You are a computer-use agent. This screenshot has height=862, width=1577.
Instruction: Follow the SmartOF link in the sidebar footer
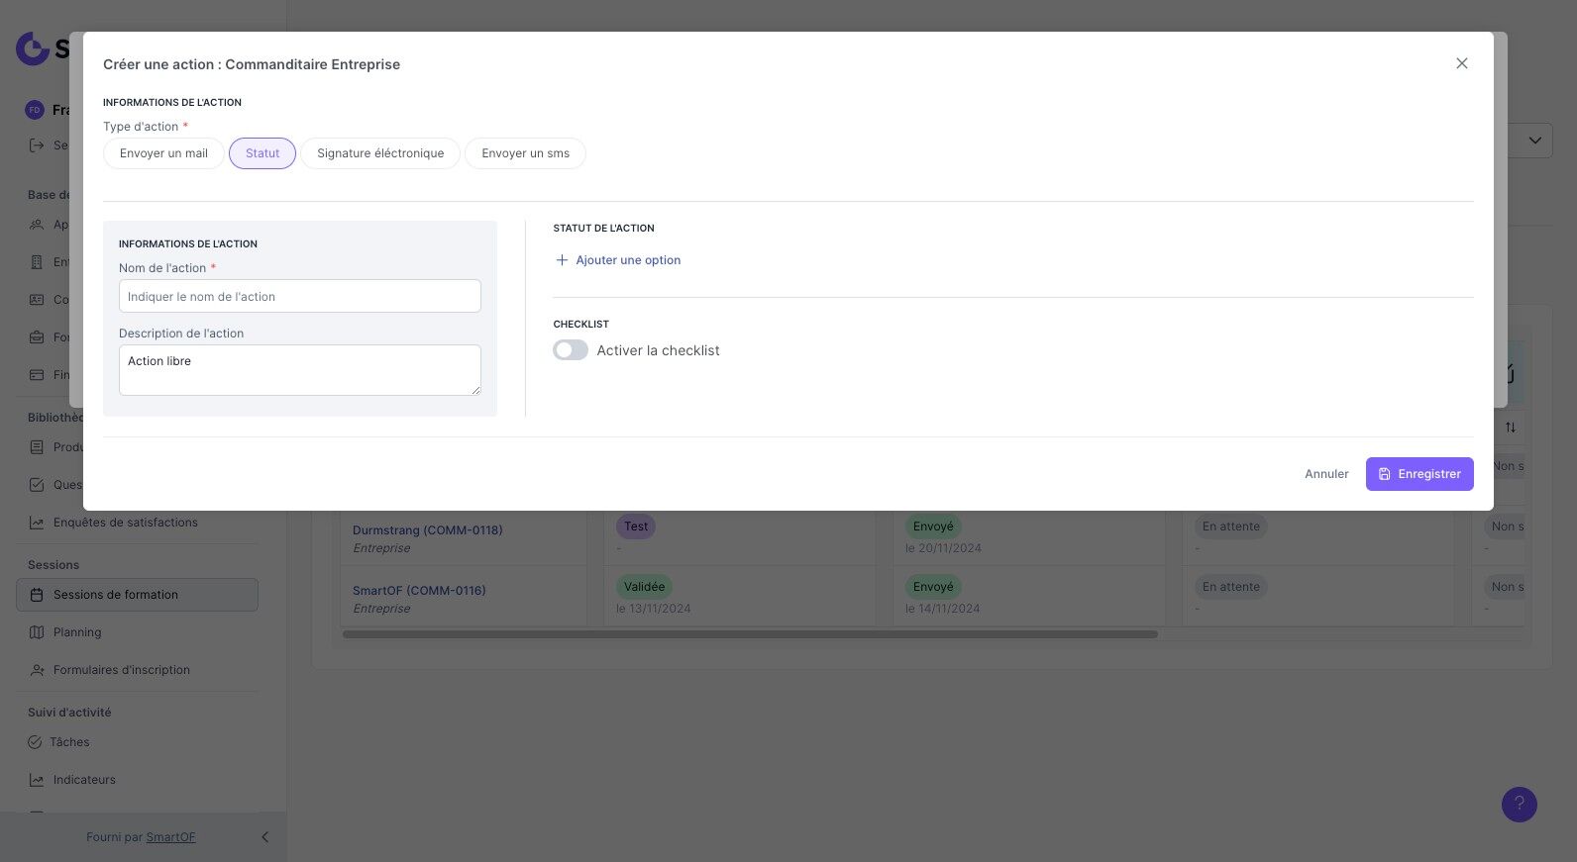pyautogui.click(x=170, y=837)
